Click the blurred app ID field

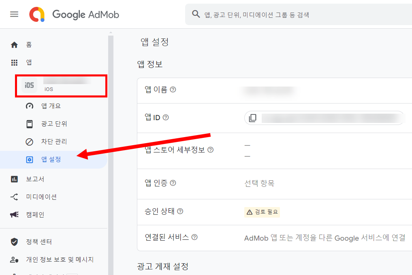[x=324, y=118]
